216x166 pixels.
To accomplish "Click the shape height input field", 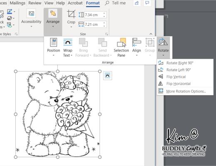I will click(93, 15).
